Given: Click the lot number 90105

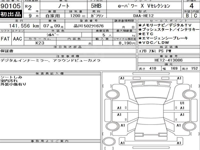Looking at the screenshot, I should [10, 6].
